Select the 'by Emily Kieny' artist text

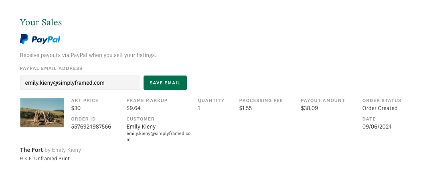click(63, 150)
